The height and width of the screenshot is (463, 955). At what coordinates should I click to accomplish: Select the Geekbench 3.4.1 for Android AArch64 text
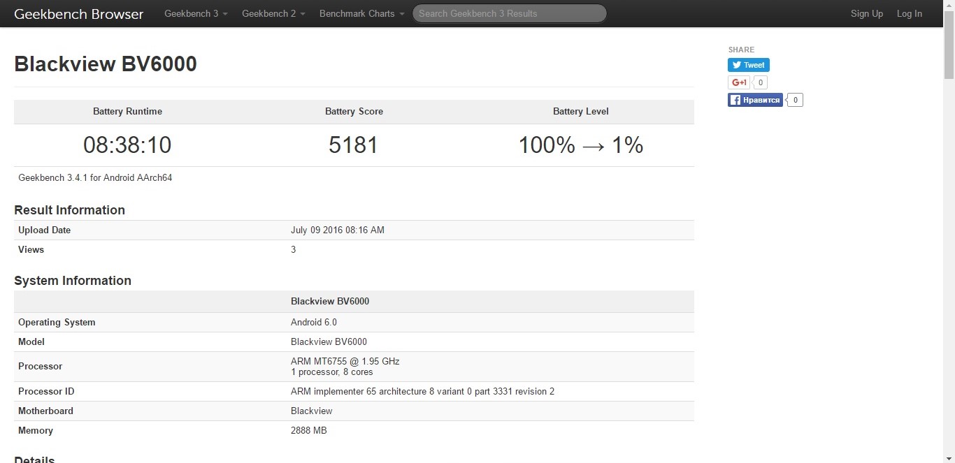pyautogui.click(x=95, y=177)
